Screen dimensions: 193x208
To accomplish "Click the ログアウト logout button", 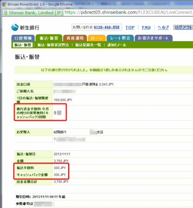I will point(183,28).
